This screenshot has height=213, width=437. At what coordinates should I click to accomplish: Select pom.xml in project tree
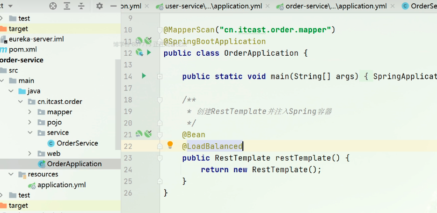tap(18, 50)
